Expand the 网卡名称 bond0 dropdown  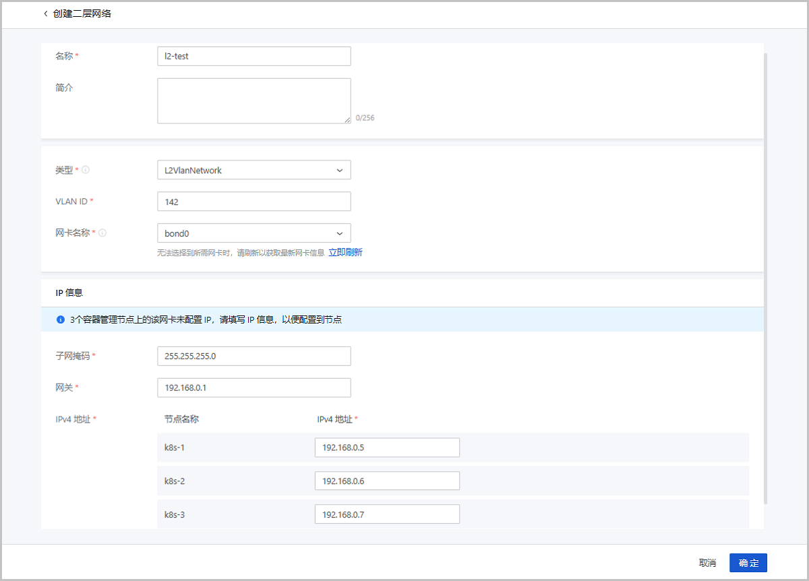253,233
